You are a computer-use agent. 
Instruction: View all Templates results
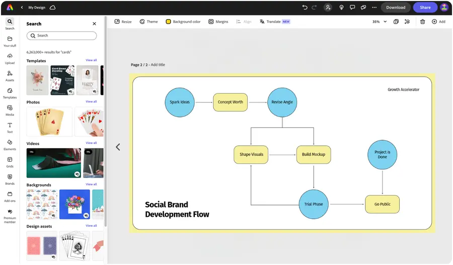pyautogui.click(x=91, y=60)
